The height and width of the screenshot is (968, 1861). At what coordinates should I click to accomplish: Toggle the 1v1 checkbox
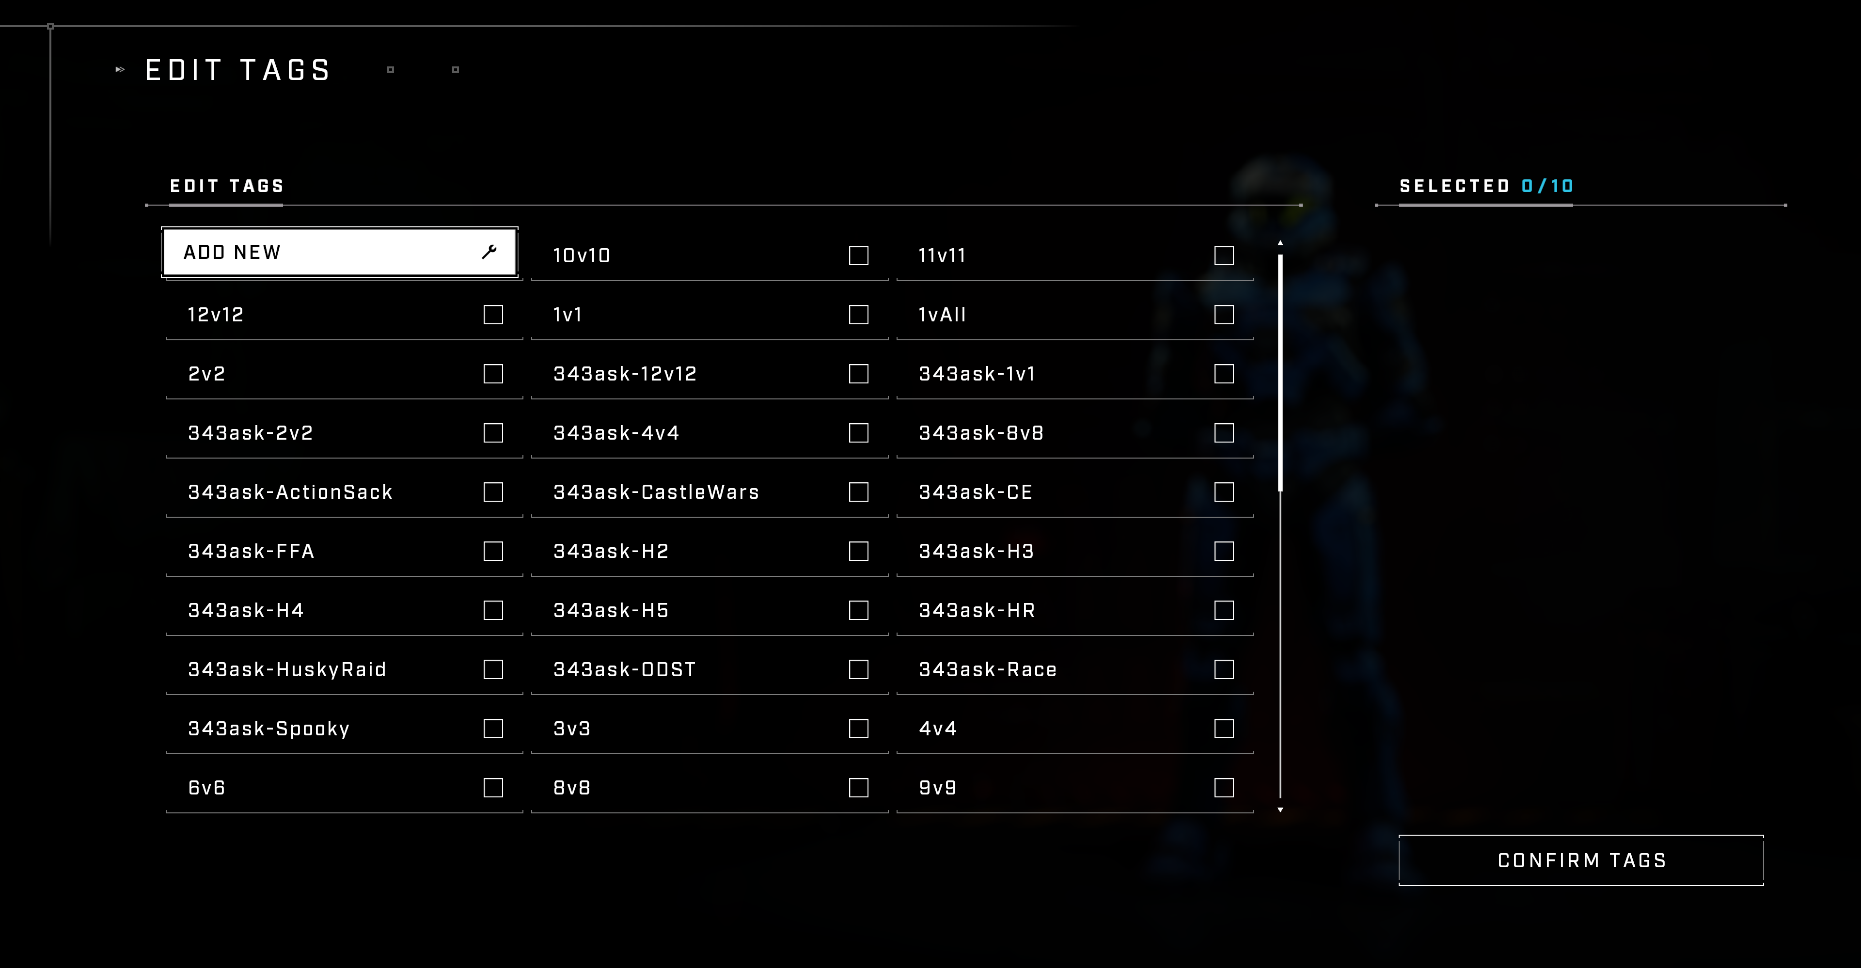(859, 315)
